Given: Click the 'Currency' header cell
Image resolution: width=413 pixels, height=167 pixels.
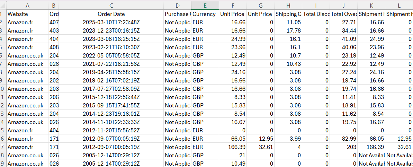Looking at the screenshot, I should (x=205, y=14).
